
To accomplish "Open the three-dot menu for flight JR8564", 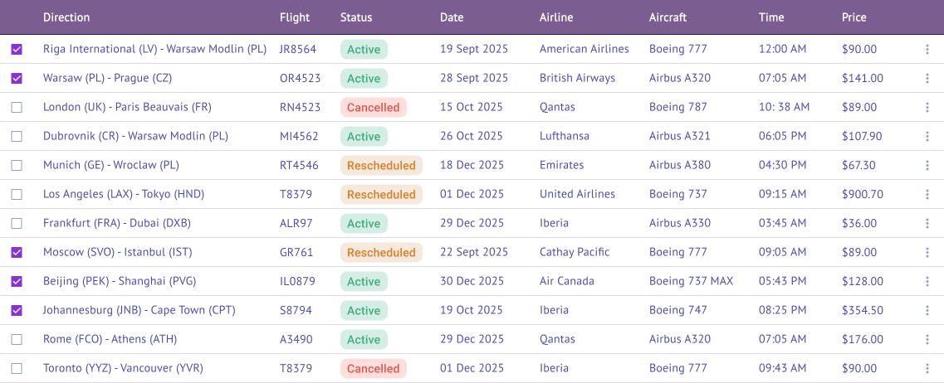I will 927,49.
